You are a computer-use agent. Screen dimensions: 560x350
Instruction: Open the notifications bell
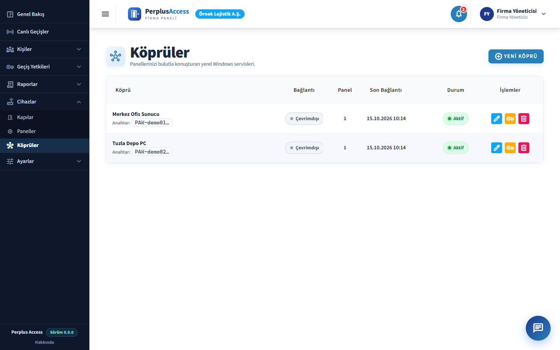point(459,14)
